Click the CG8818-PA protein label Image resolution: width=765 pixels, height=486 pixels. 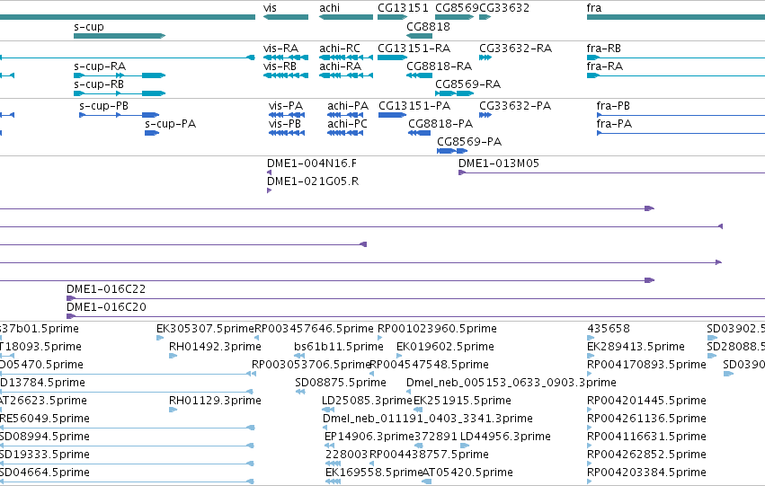[x=440, y=124]
